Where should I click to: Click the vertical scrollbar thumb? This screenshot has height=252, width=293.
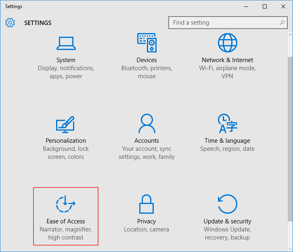[290, 139]
